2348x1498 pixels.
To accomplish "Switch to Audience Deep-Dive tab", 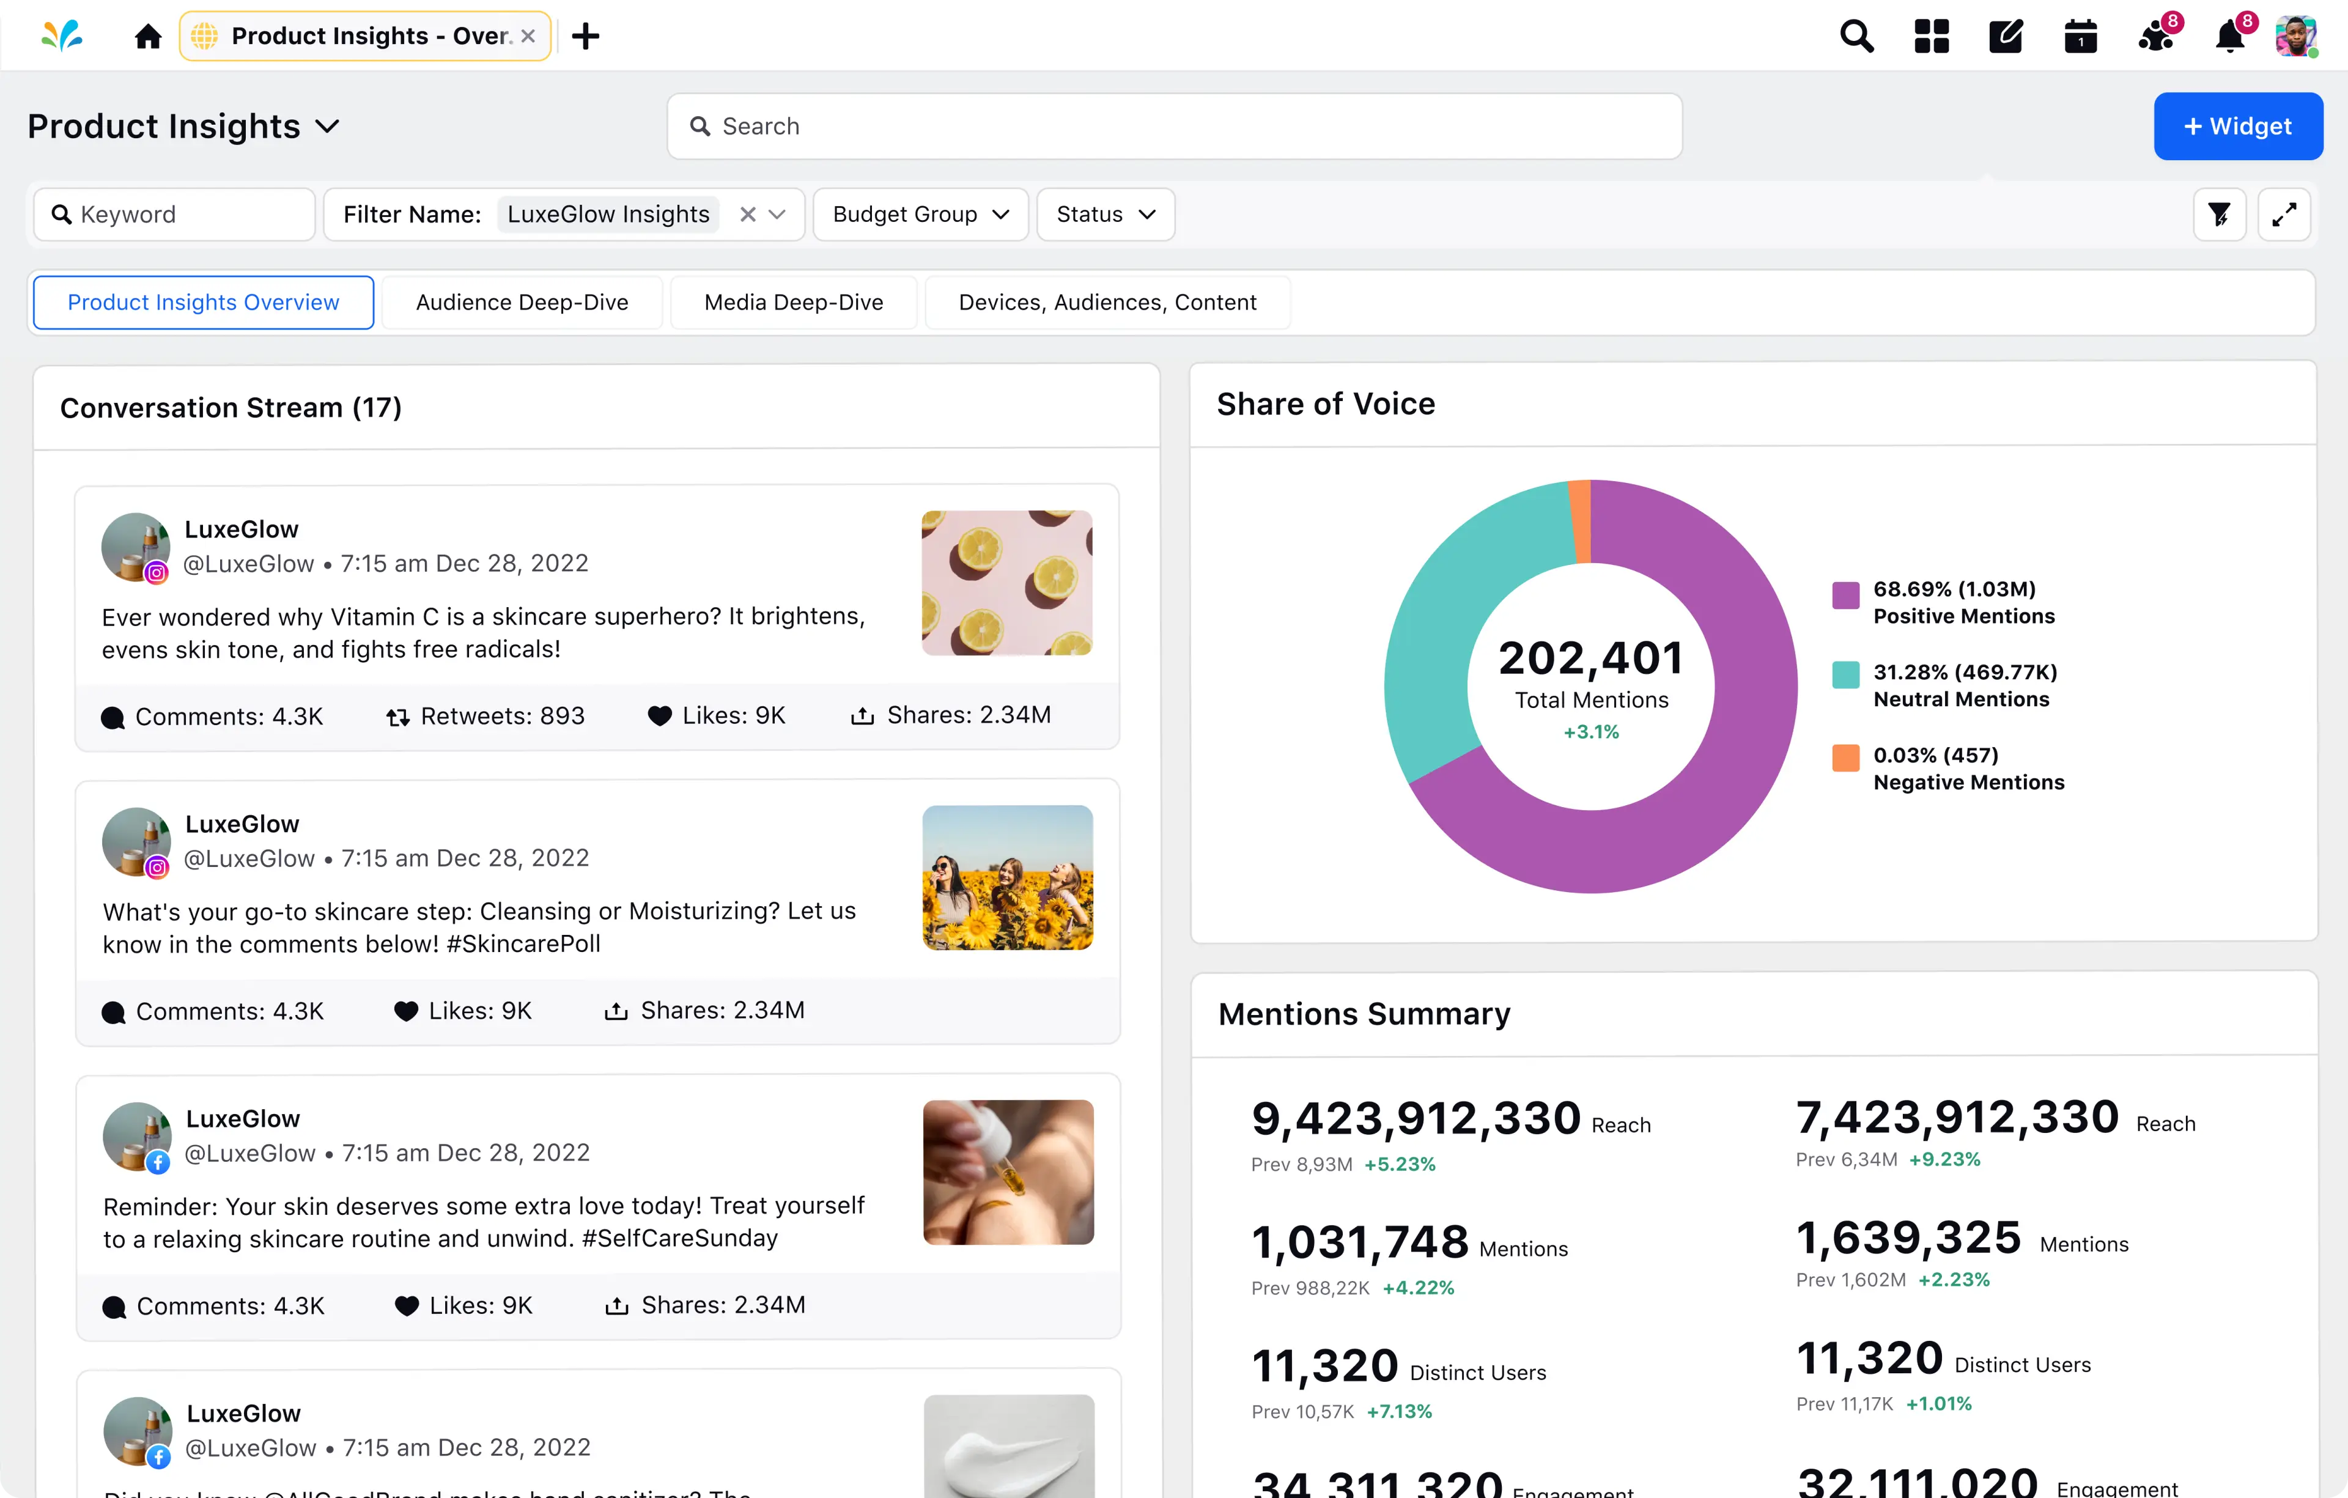I will [x=522, y=301].
